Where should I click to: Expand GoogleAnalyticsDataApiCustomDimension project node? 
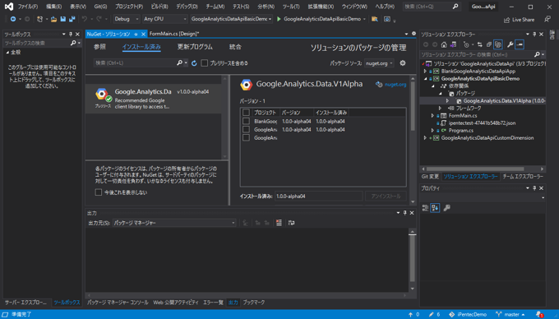pyautogui.click(x=425, y=138)
